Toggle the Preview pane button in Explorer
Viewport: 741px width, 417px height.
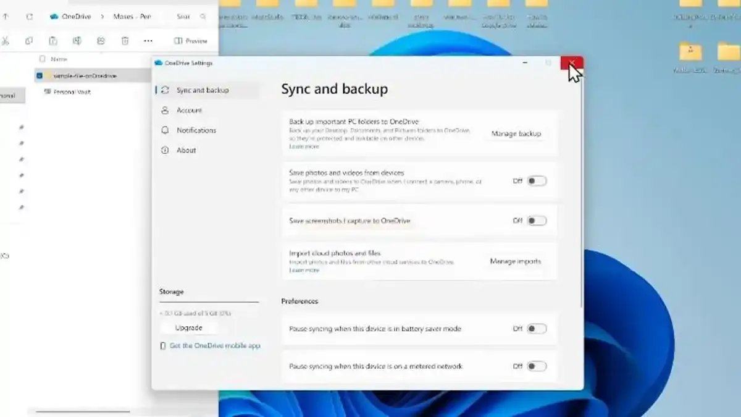click(x=191, y=41)
